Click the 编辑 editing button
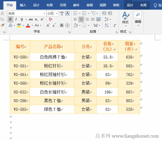 coord(138,18)
